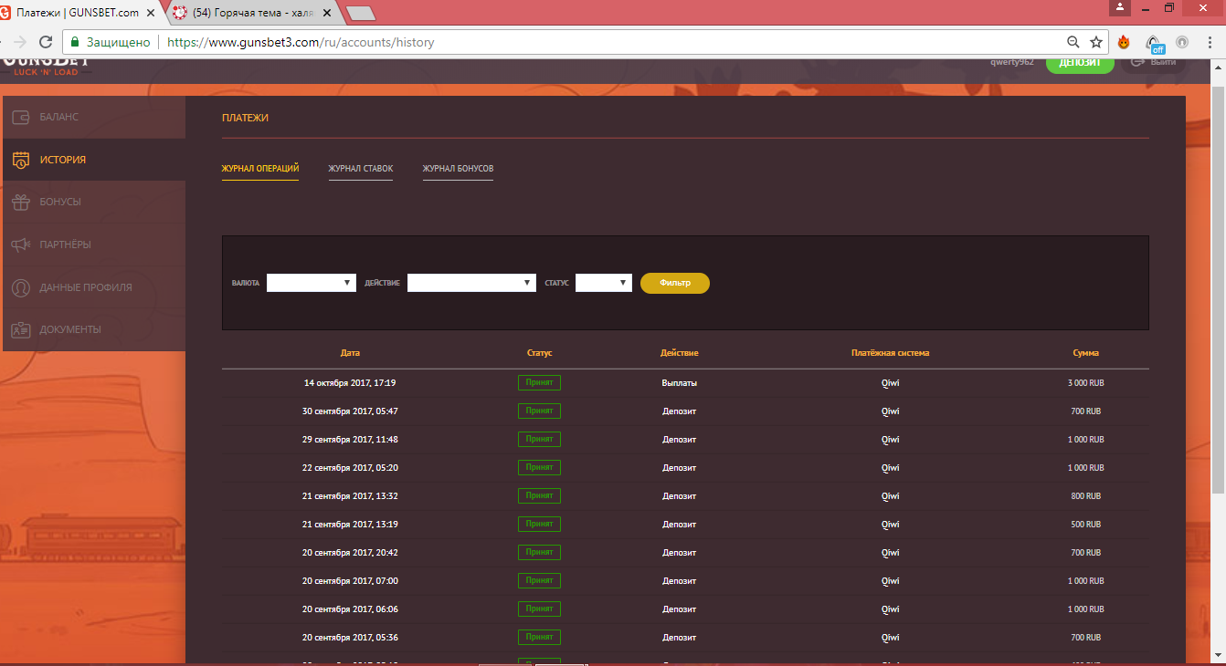Viewport: 1226px width, 666px height.
Task: Select the Журнал операций tab
Action: tap(260, 169)
